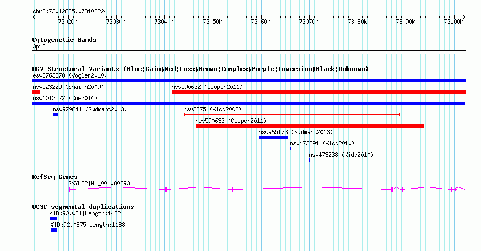This screenshot has width=481, height=251.
Task: Click the segmental duplication bar with %ID:92.0875
Action: [x=54, y=230]
